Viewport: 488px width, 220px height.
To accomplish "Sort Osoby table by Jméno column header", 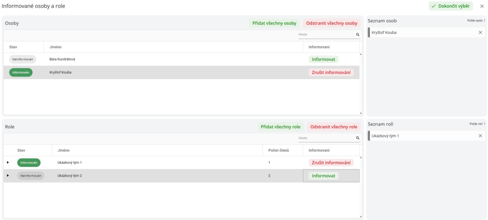I will (56, 47).
